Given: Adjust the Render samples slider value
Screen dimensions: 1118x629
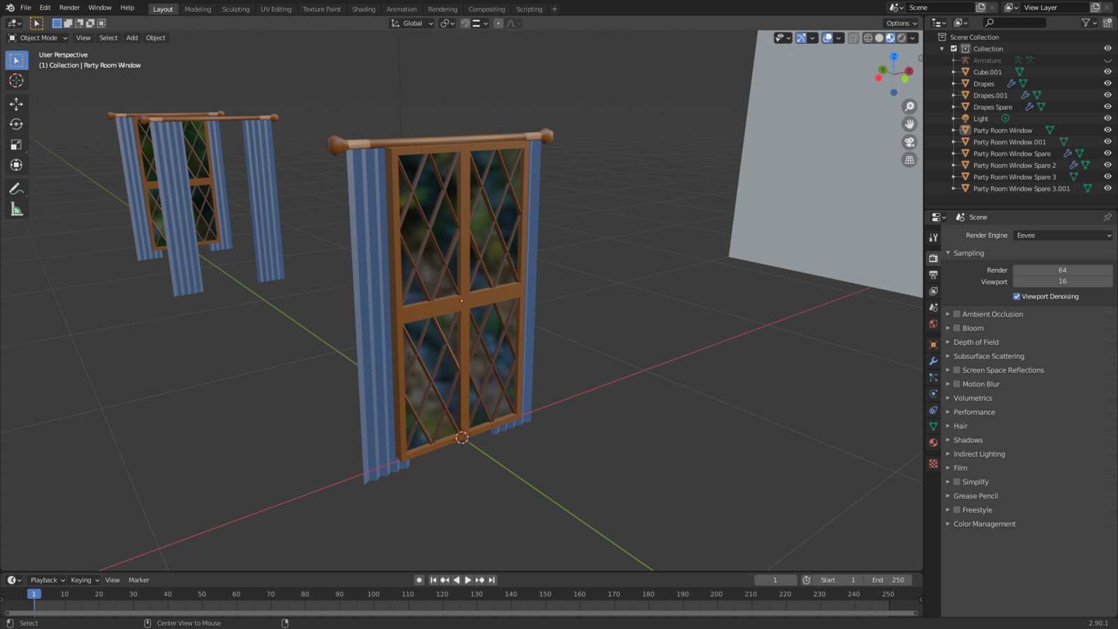Looking at the screenshot, I should click(x=1062, y=270).
